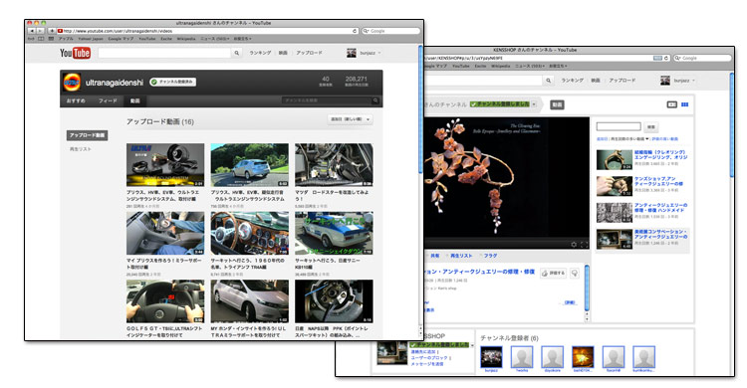The width and height of the screenshot is (747, 388).
Task: Open the 動画 tab in channel bar
Action: coord(134,100)
